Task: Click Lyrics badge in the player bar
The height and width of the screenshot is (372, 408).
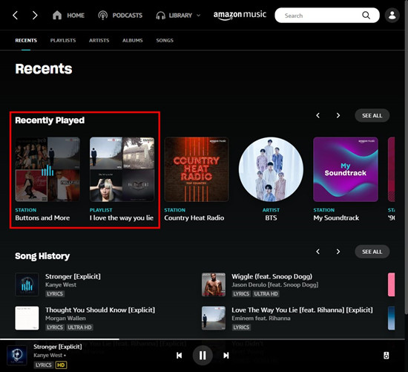Action: pyautogui.click(x=43, y=365)
